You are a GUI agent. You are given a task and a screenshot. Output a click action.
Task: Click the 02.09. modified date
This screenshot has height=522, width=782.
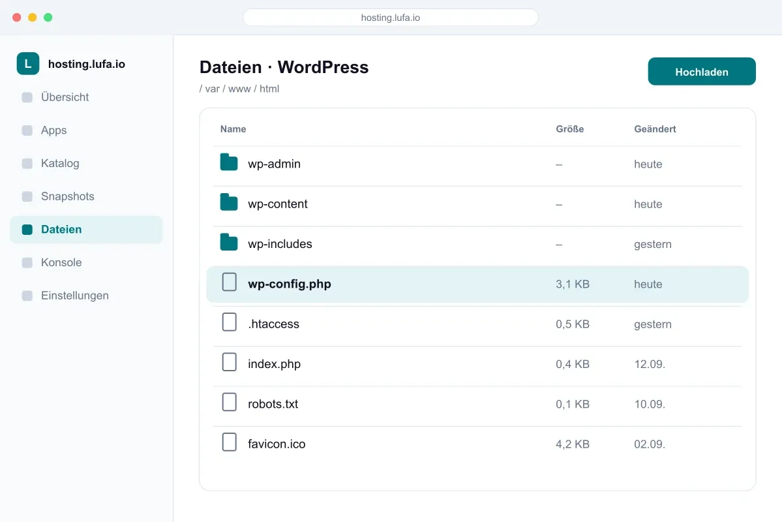[650, 444]
